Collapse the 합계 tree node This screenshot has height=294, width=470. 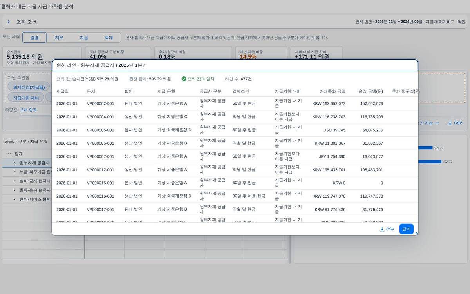[x=9, y=154]
